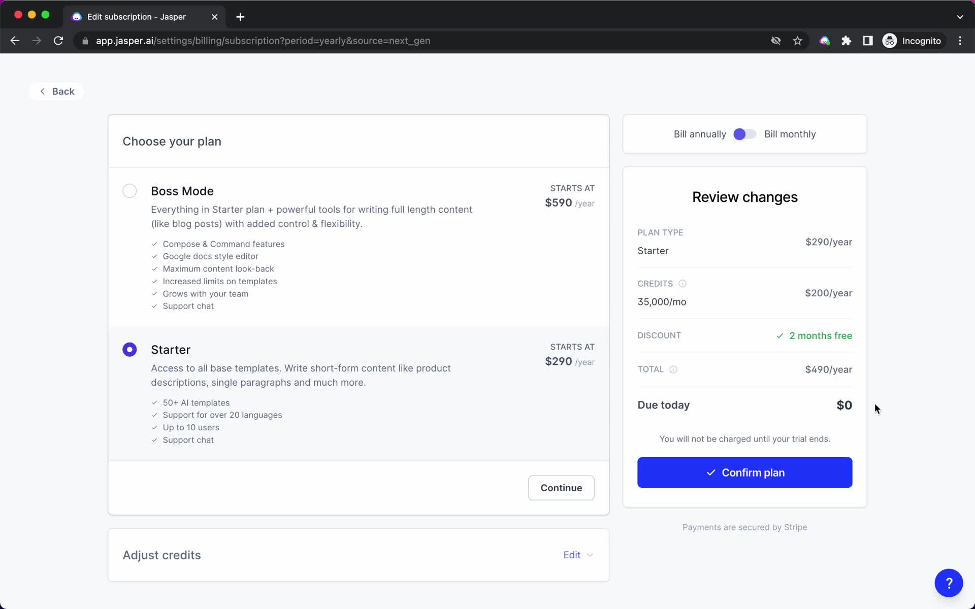This screenshot has height=609, width=975.
Task: Click the address bar URL input field
Action: point(263,41)
